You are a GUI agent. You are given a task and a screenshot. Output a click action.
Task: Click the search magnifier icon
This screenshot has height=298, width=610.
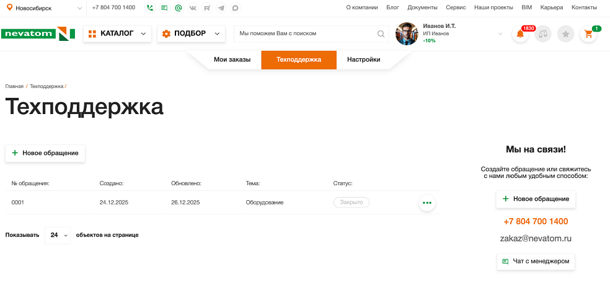point(381,34)
